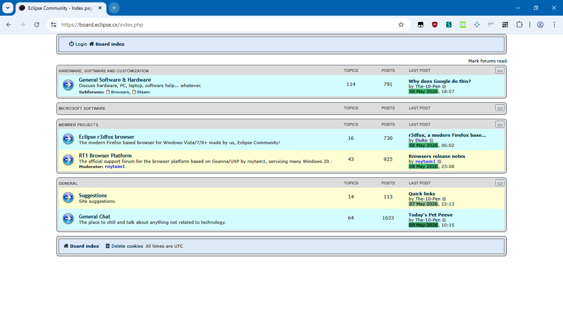Viewport: 563px width, 336px height.
Task: View site information icon in address bar
Action: point(54,25)
